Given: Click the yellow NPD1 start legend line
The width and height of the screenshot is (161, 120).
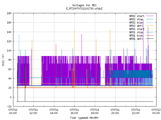Looking at the screenshot, I should tap(150, 29).
